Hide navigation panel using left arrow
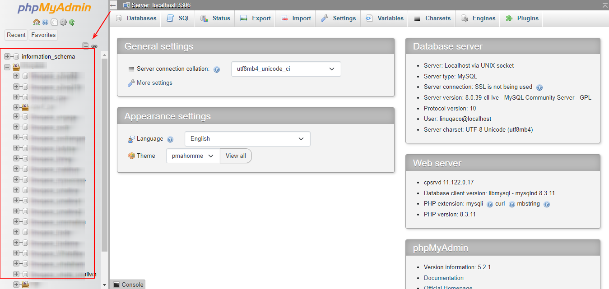This screenshot has height=289, width=609. [113, 5]
